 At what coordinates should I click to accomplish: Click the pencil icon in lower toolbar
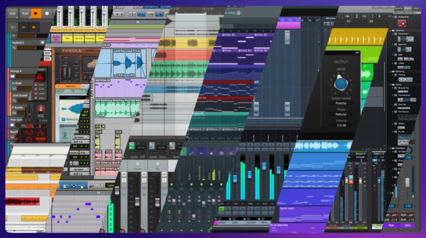tap(100, 186)
